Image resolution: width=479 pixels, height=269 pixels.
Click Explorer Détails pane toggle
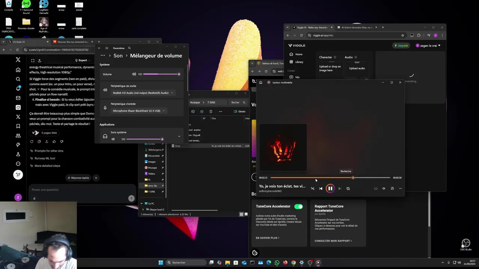239,111
